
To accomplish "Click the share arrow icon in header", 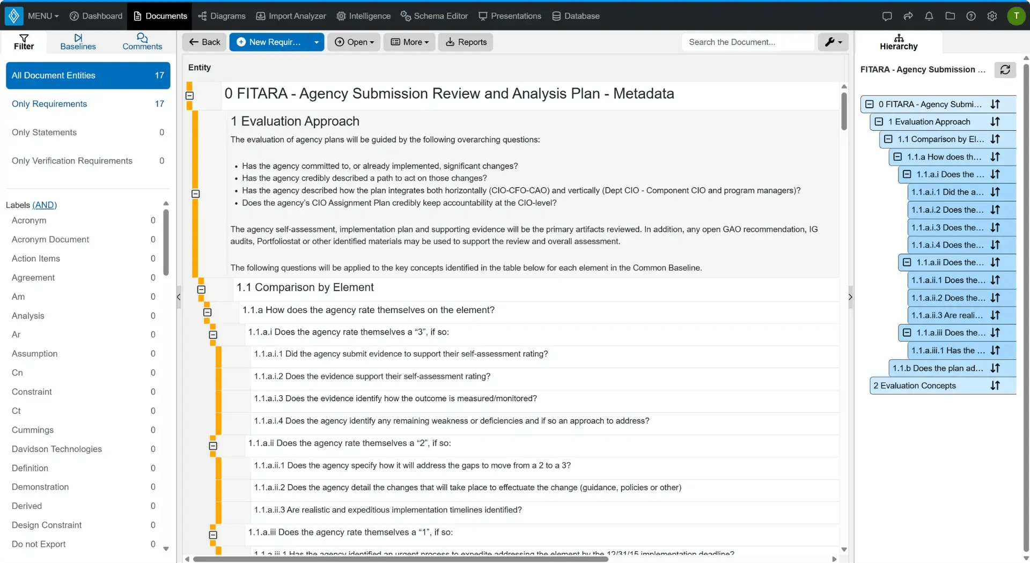I will pos(908,16).
